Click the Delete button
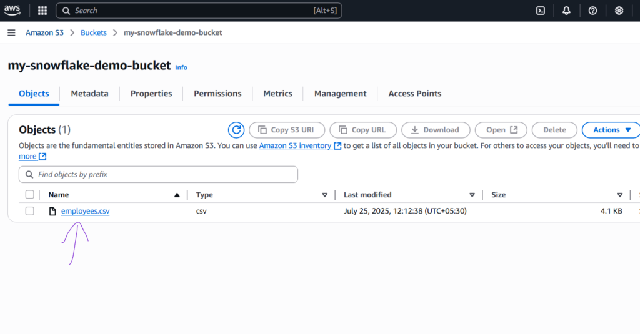 tap(555, 130)
